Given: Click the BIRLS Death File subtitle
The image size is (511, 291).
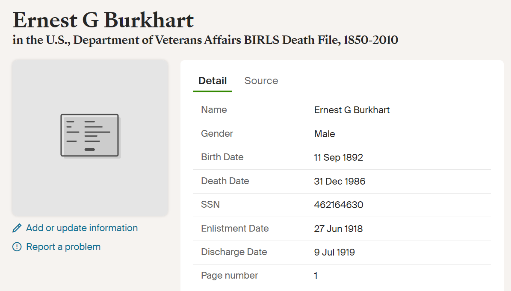Looking at the screenshot, I should (x=205, y=40).
